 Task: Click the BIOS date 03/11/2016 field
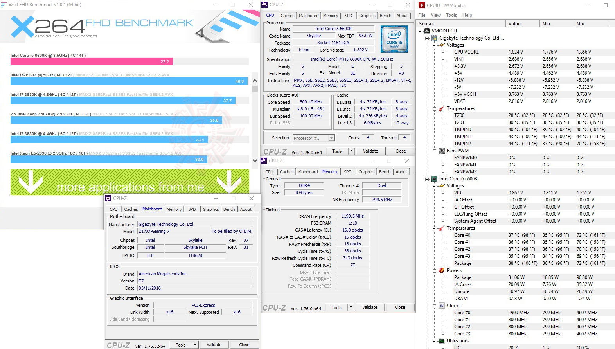(195, 288)
